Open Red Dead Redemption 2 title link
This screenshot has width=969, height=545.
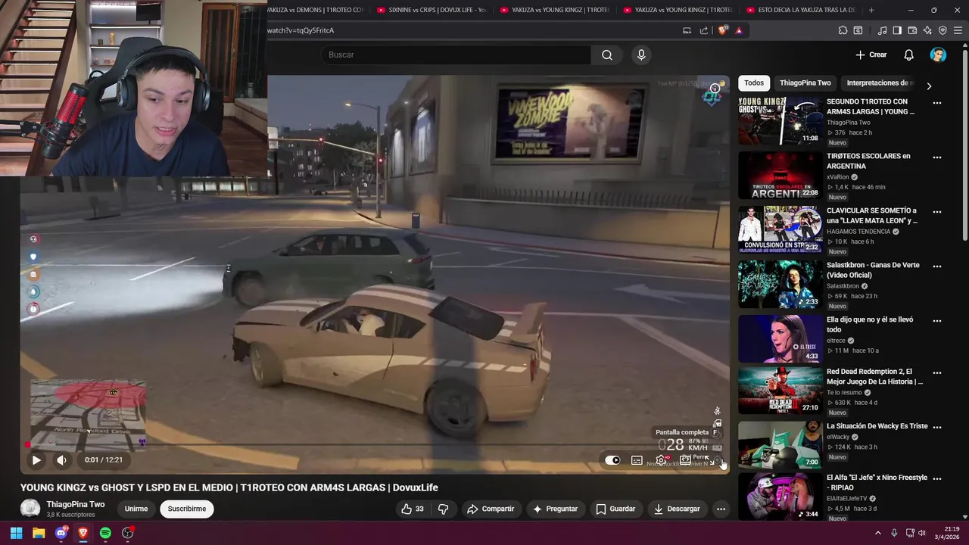coord(874,377)
